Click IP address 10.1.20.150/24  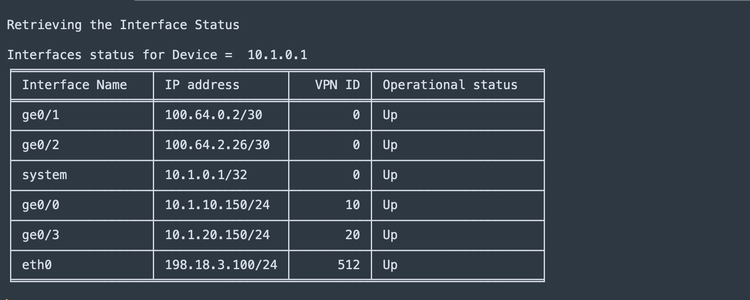pos(217,235)
